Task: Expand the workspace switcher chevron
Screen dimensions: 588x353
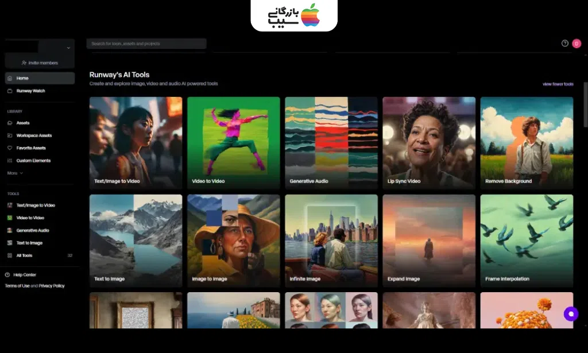Action: (68, 48)
